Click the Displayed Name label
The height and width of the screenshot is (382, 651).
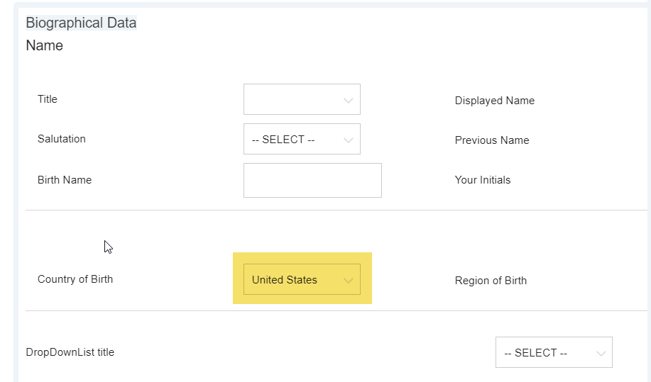click(495, 101)
